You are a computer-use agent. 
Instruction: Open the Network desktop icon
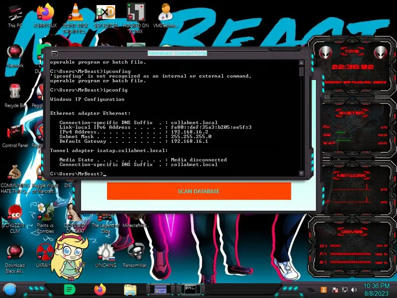[x=15, y=56]
